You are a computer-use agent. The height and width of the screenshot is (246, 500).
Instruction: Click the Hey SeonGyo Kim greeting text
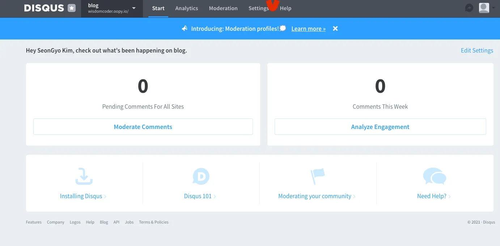coord(106,50)
